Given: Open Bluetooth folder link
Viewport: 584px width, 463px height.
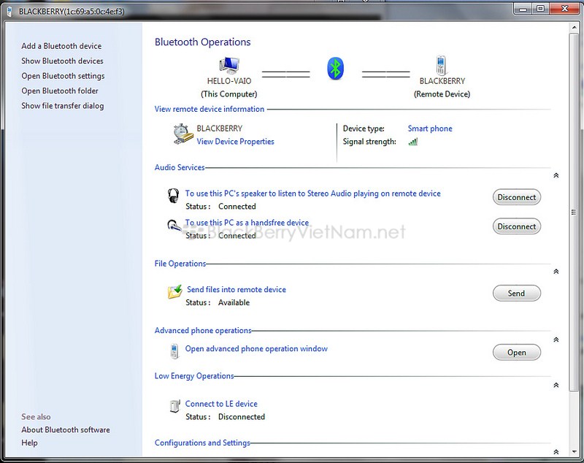Looking at the screenshot, I should coord(60,91).
